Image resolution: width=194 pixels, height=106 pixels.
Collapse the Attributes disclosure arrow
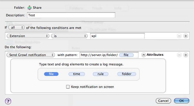coord(143,55)
